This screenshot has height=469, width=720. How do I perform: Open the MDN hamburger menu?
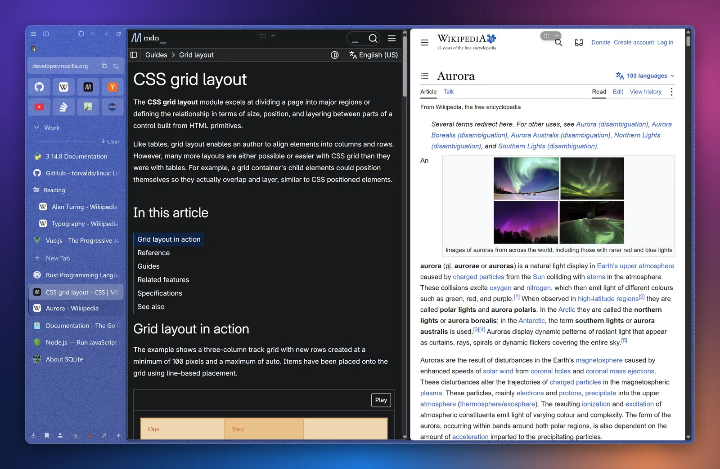pos(392,39)
